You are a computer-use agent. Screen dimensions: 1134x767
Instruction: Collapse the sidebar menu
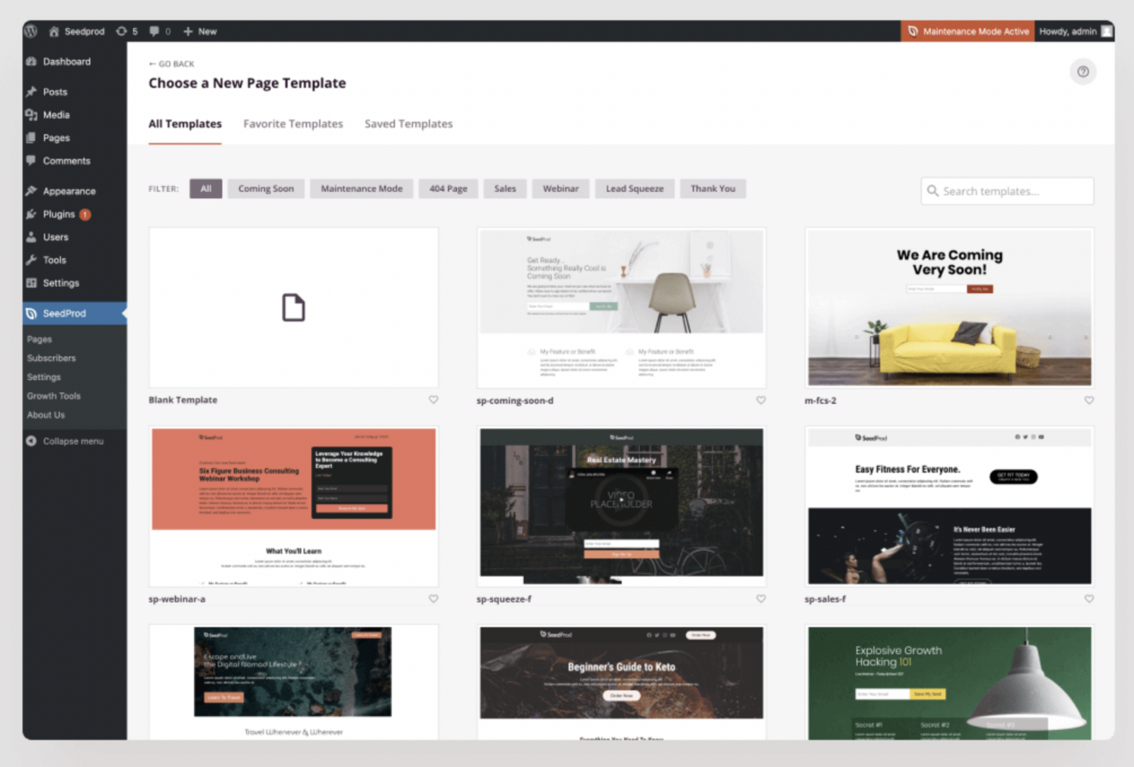pos(65,441)
